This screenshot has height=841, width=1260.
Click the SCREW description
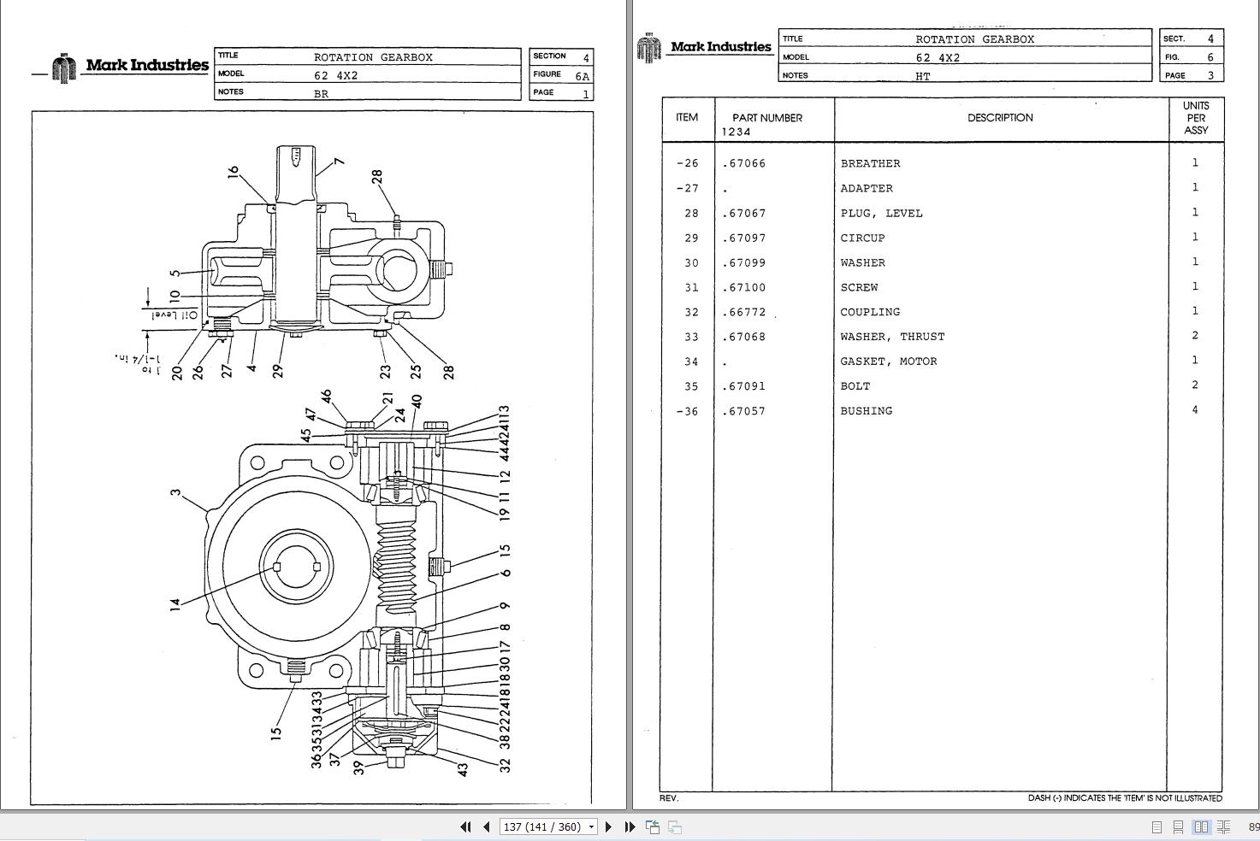coord(859,287)
